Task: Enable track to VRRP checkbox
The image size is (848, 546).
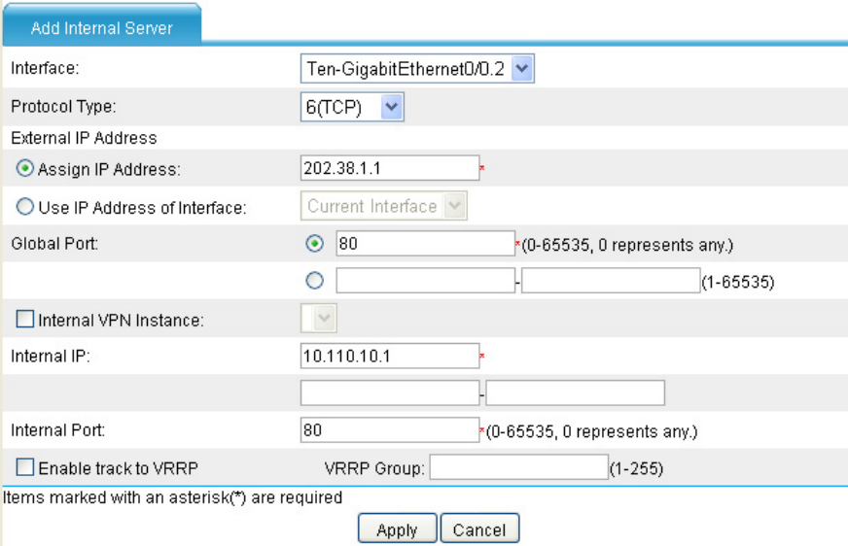Action: [x=25, y=466]
